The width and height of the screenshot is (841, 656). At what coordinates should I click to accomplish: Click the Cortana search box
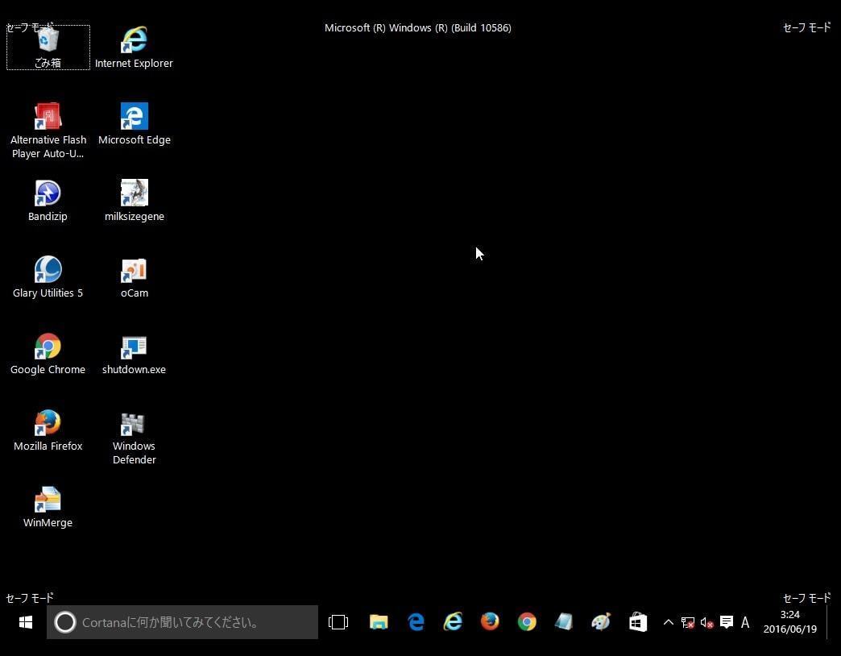pos(182,622)
